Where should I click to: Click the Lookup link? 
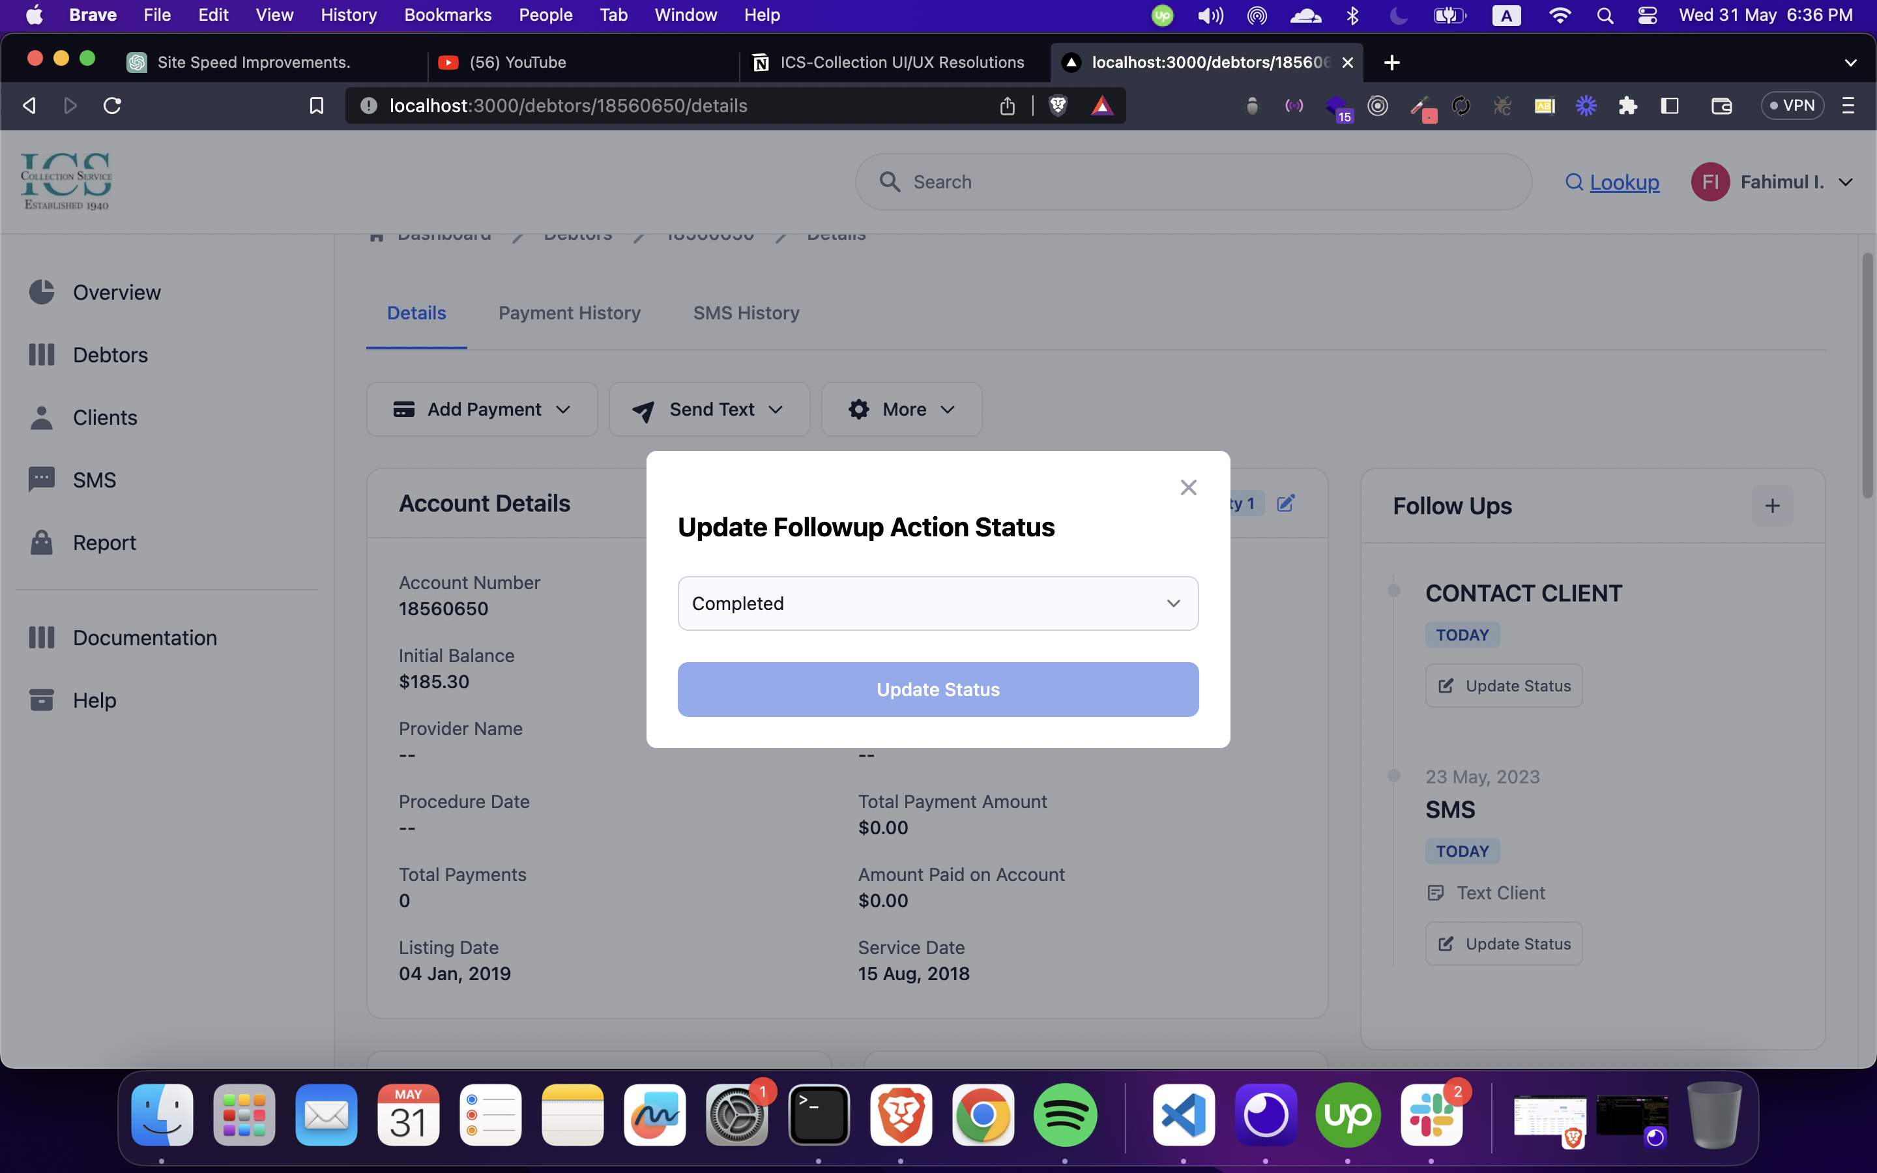pos(1623,182)
